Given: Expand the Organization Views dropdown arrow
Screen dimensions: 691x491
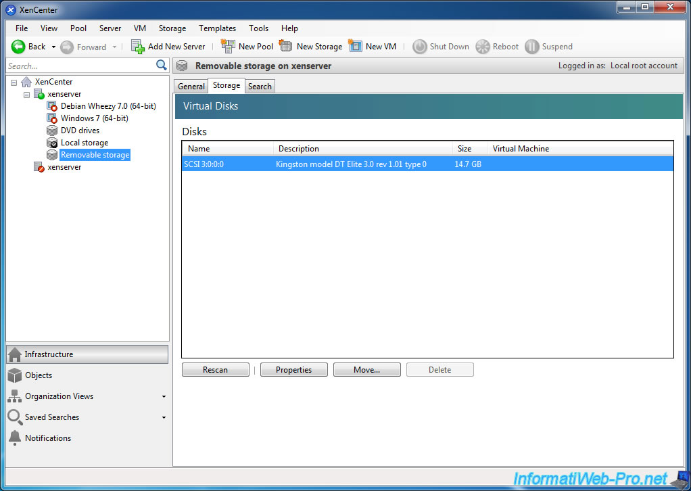Looking at the screenshot, I should tap(164, 397).
